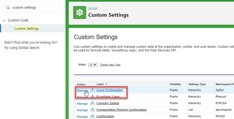This screenshot has width=234, height=119.
Task: Click Manage for Compensation Planning Configuration
Action: (x=82, y=110)
